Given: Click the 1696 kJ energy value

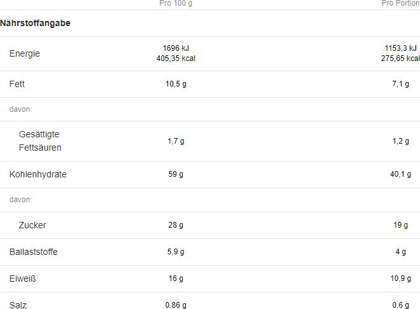Looking at the screenshot, I should point(176,48).
